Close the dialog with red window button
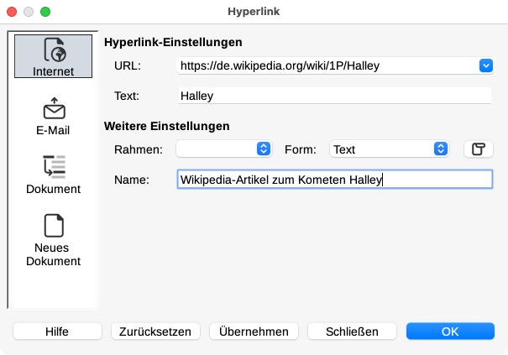Image resolution: width=508 pixels, height=355 pixels. pyautogui.click(x=12, y=12)
